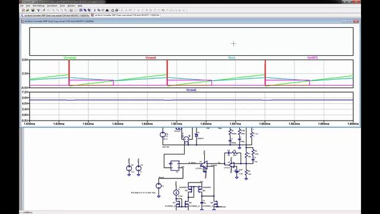Click the Close All Windows icon
The width and height of the screenshot is (380, 214).
pos(90,10)
